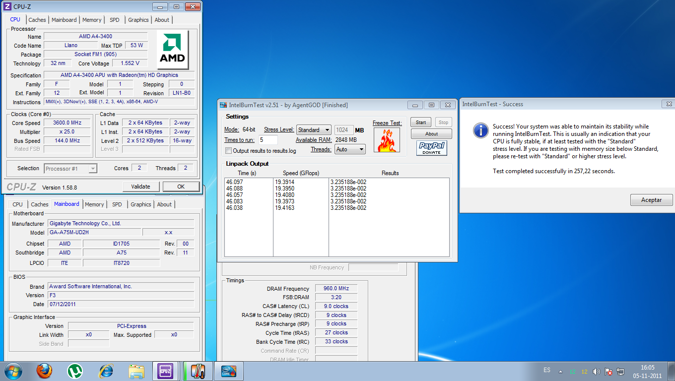Open the Processor #1 selection dropdown
The width and height of the screenshot is (675, 381).
(x=70, y=169)
